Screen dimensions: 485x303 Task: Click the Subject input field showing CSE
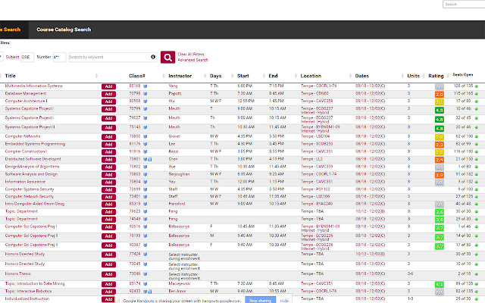(x=27, y=58)
